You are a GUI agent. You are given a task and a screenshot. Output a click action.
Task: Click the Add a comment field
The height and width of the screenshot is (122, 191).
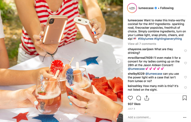154,117
